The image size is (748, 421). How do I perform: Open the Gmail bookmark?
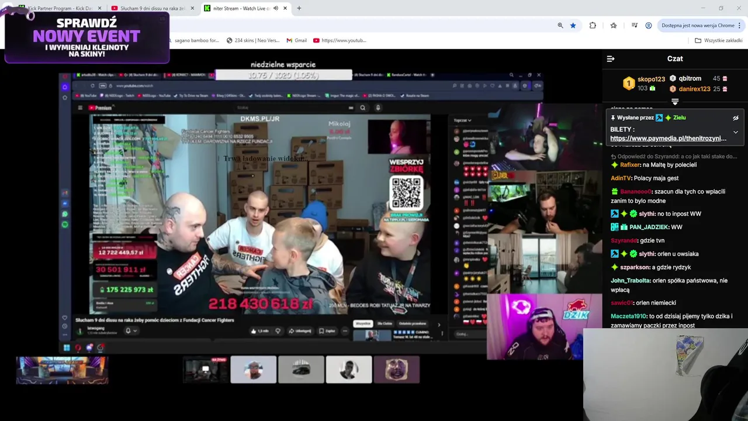tap(296, 40)
